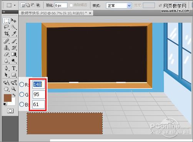Select the Eyedropper tool

(x=13, y=34)
